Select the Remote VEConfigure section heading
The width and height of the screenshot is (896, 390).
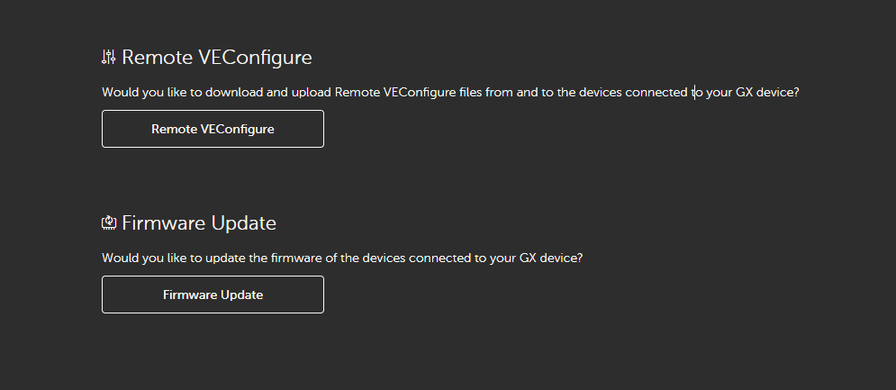(217, 57)
